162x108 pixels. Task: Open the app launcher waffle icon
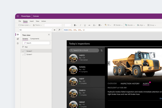(18, 16)
